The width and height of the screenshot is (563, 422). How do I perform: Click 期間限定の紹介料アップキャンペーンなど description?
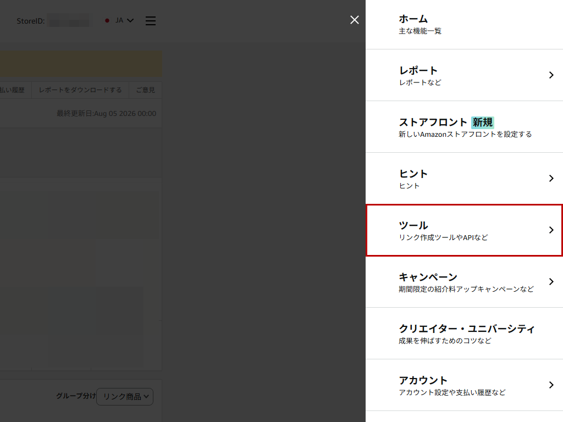[x=466, y=289]
